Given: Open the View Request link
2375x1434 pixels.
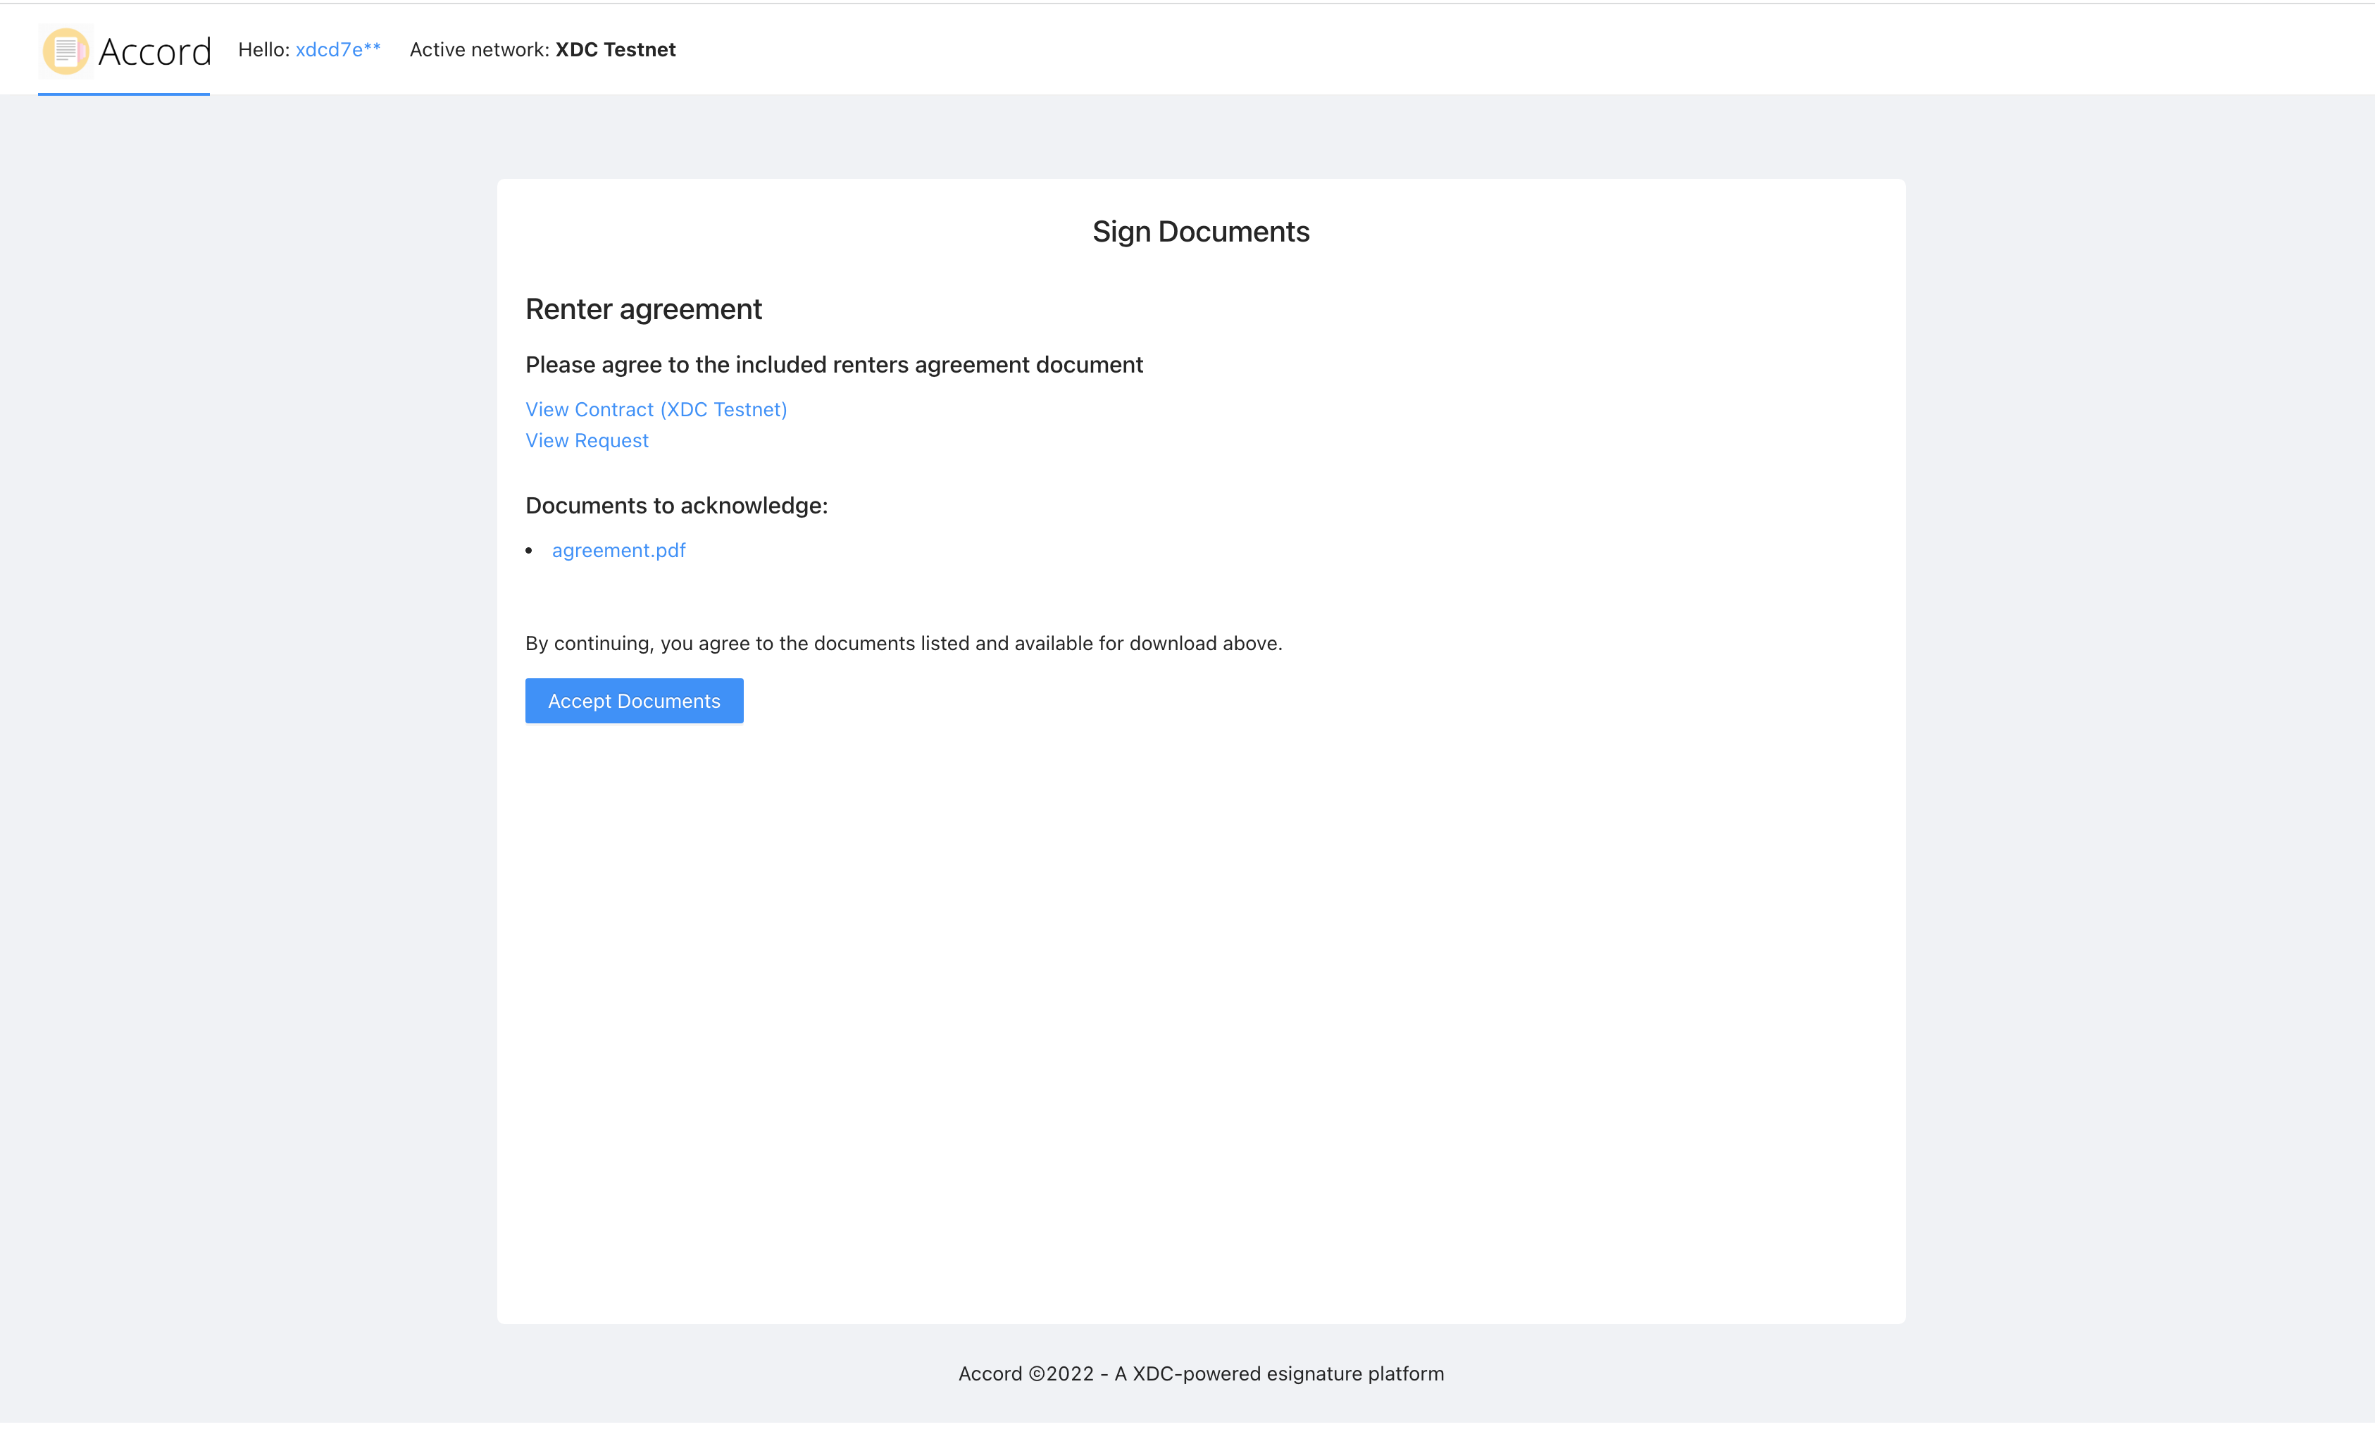Looking at the screenshot, I should pyautogui.click(x=586, y=440).
